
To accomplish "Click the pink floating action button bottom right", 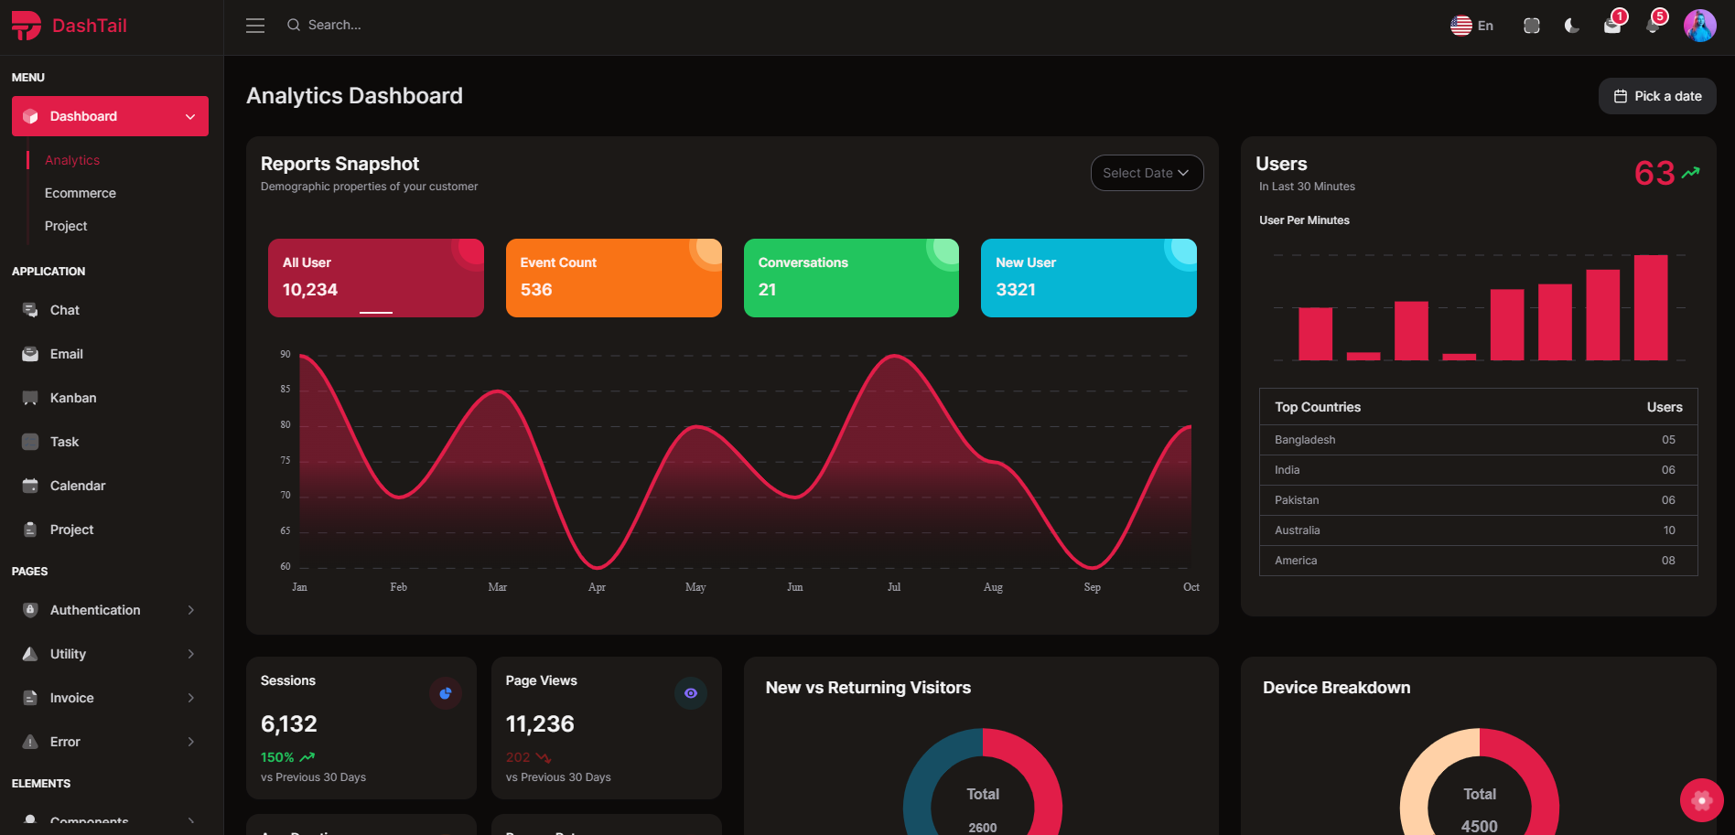I will pyautogui.click(x=1701, y=799).
